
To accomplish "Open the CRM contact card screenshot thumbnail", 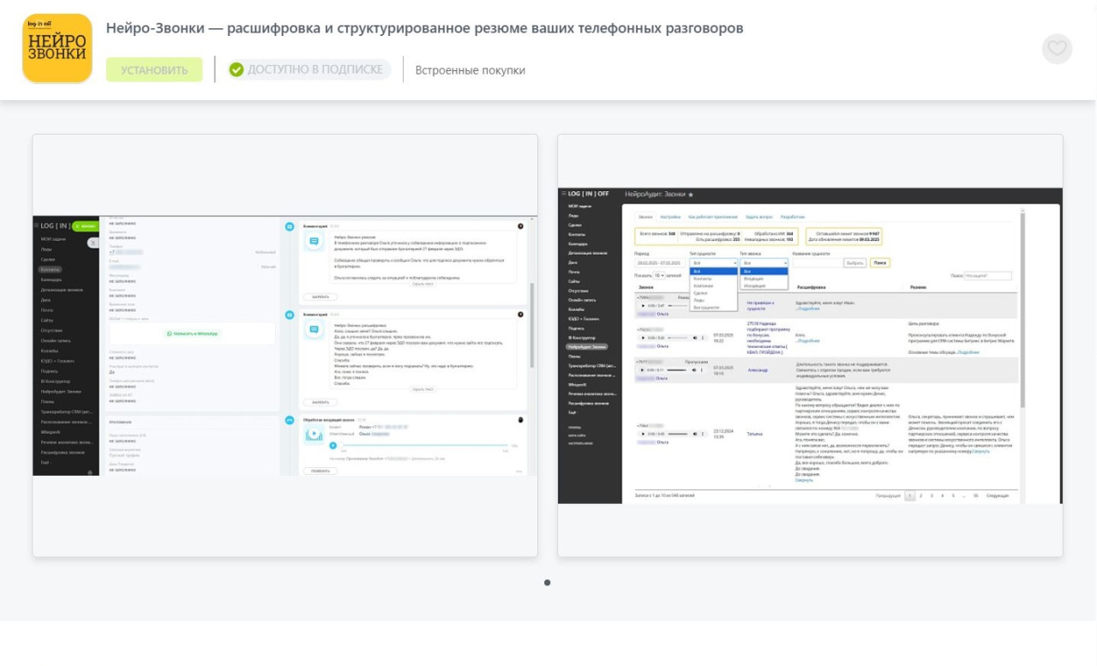I will tap(285, 345).
